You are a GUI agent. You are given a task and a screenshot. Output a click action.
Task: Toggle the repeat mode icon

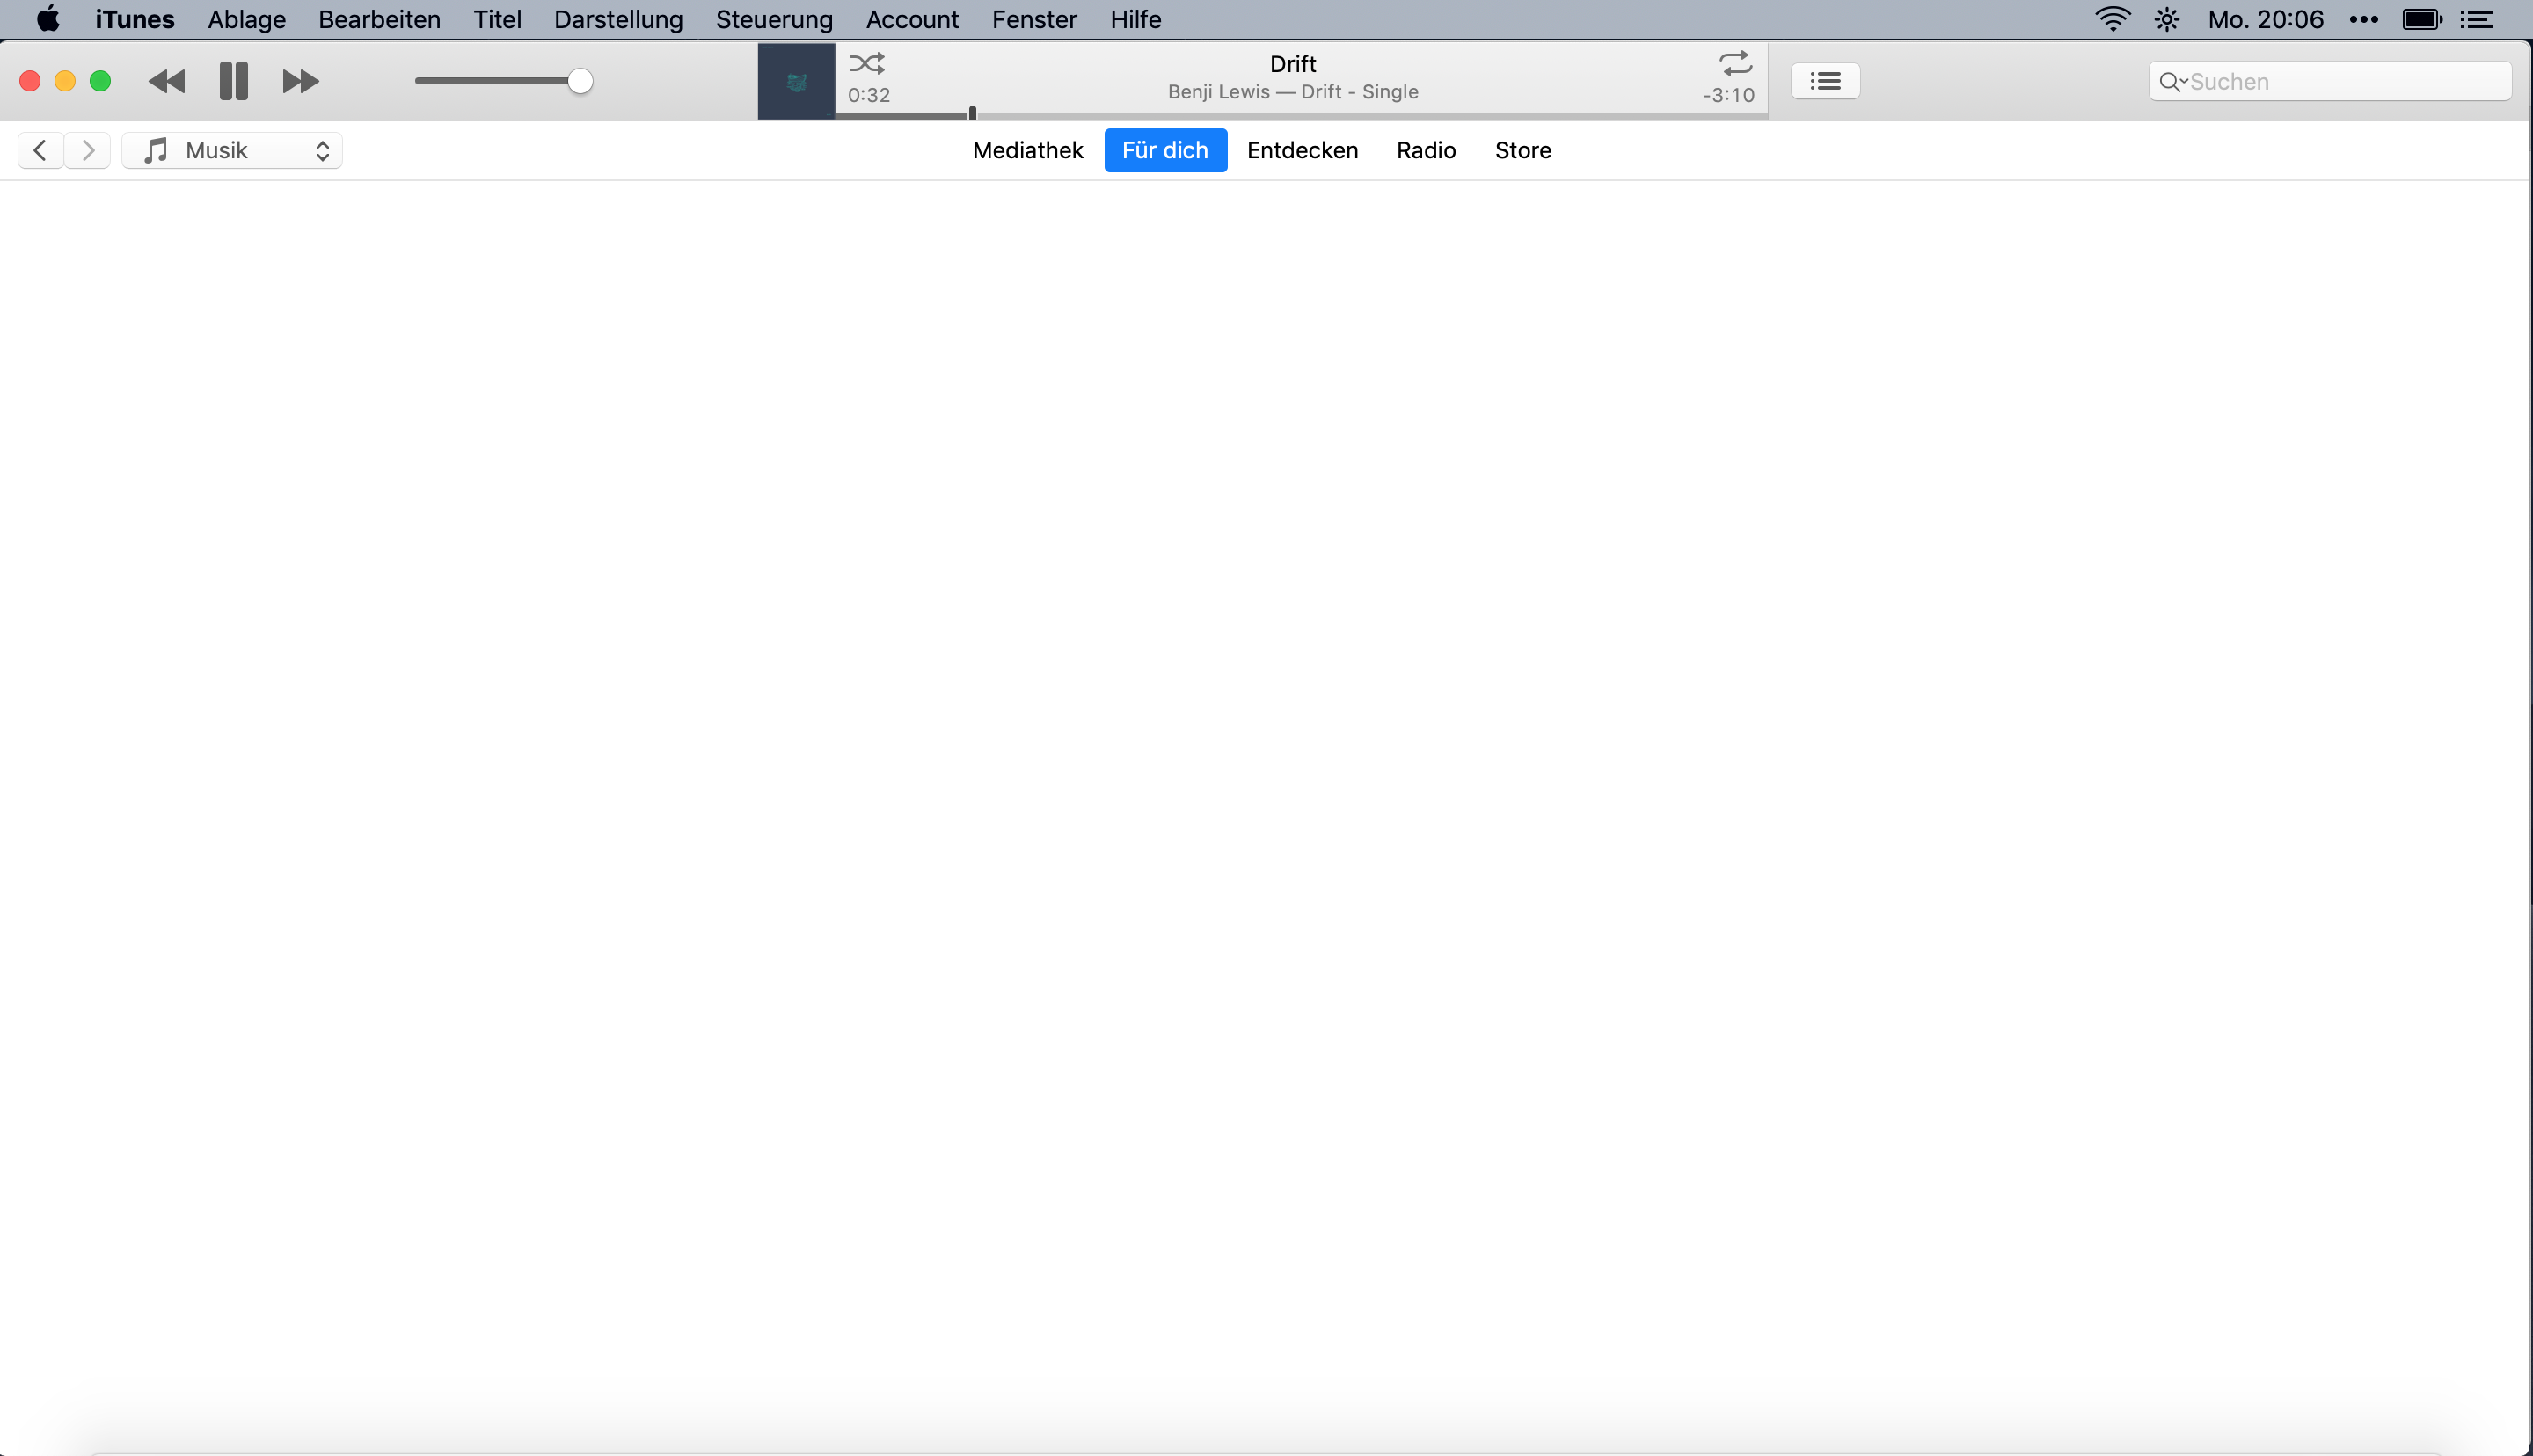(1735, 64)
